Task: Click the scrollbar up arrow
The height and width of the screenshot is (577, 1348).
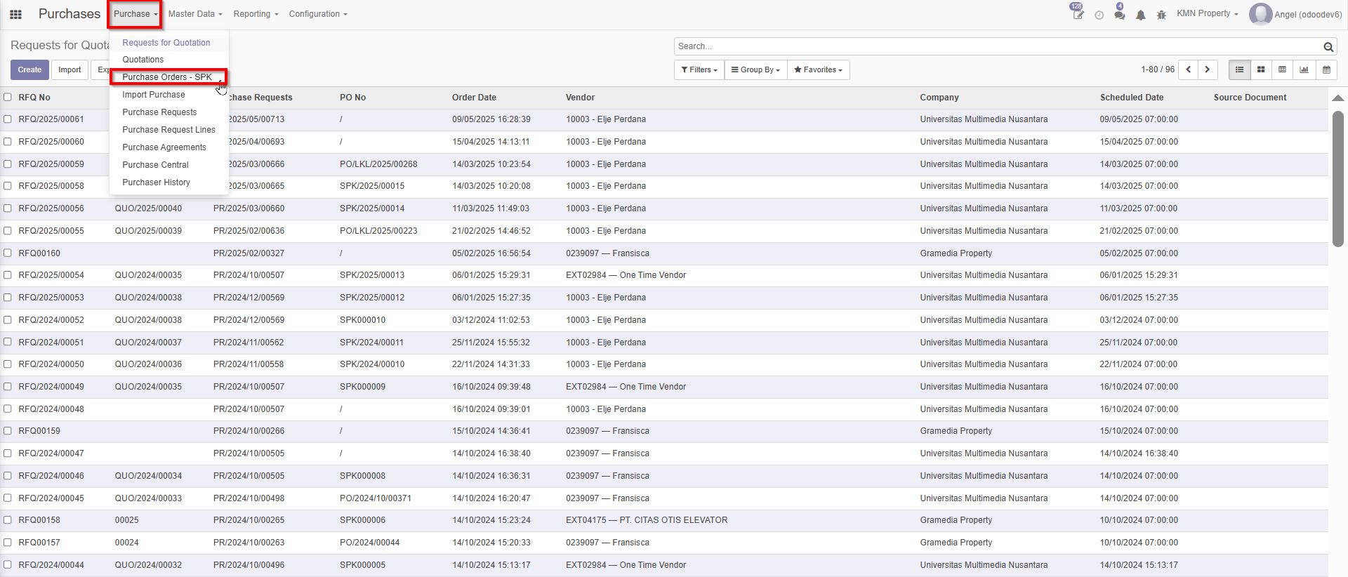Action: (1338, 98)
